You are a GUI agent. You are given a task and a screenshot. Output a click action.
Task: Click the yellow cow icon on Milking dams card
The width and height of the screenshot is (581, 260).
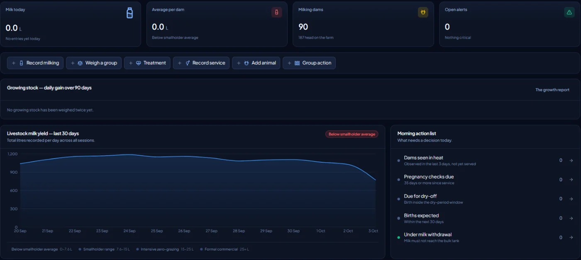point(423,12)
